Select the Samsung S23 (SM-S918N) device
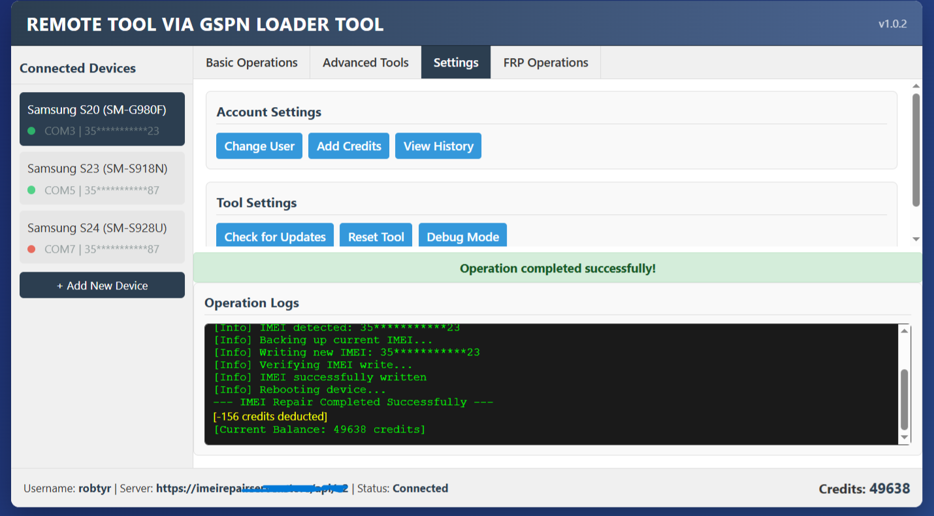Image resolution: width=934 pixels, height=516 pixels. [x=102, y=178]
